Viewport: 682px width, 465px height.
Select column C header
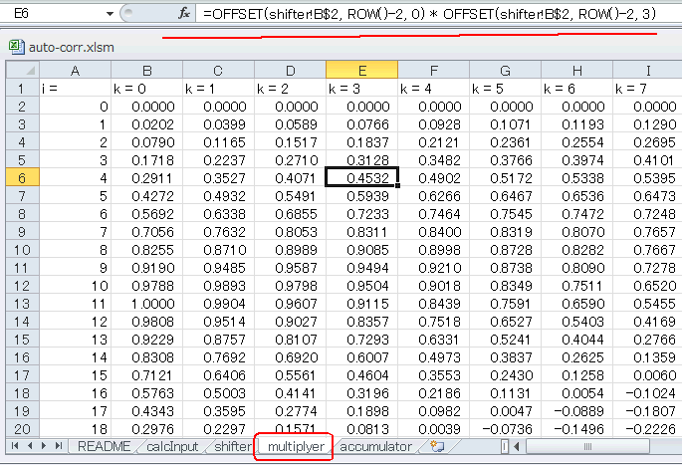(218, 70)
